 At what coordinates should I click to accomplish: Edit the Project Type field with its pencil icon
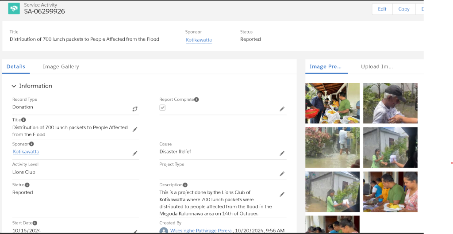pos(282,174)
